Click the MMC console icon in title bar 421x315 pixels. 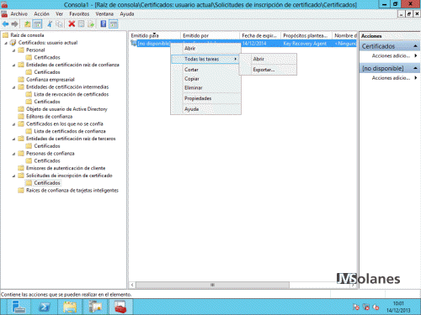[4, 4]
